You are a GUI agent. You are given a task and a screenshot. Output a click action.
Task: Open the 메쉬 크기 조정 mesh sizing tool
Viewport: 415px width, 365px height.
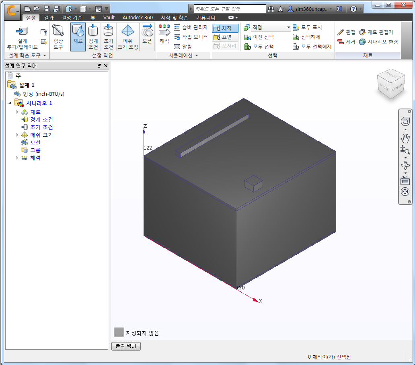(128, 37)
